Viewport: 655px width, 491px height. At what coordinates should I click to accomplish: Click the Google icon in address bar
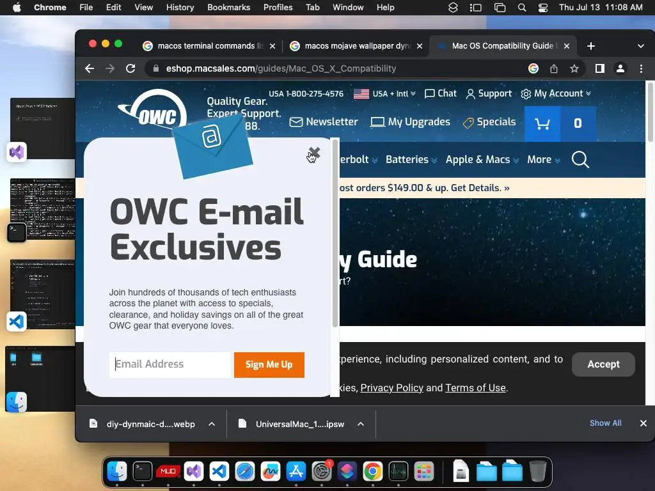pos(533,68)
